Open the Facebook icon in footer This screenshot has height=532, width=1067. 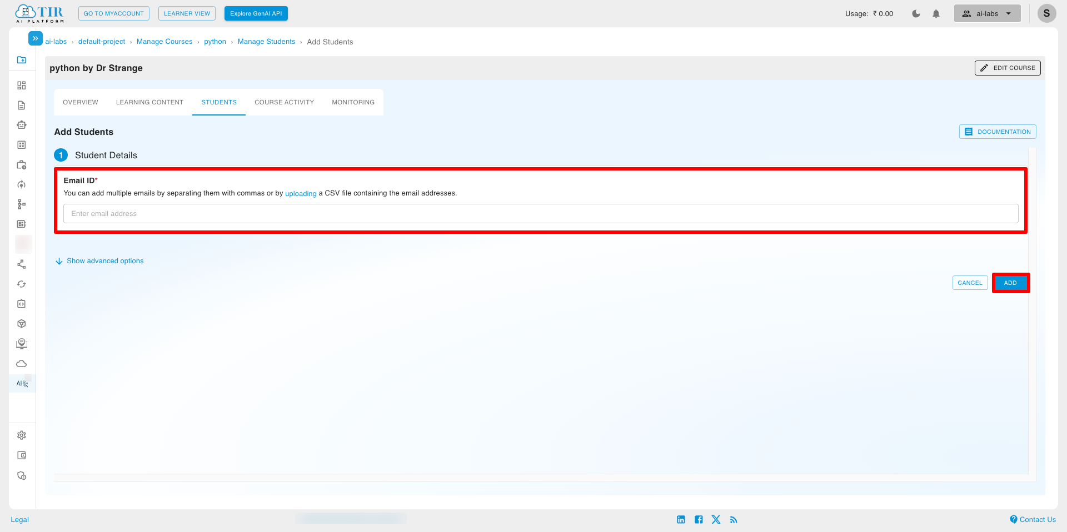699,520
